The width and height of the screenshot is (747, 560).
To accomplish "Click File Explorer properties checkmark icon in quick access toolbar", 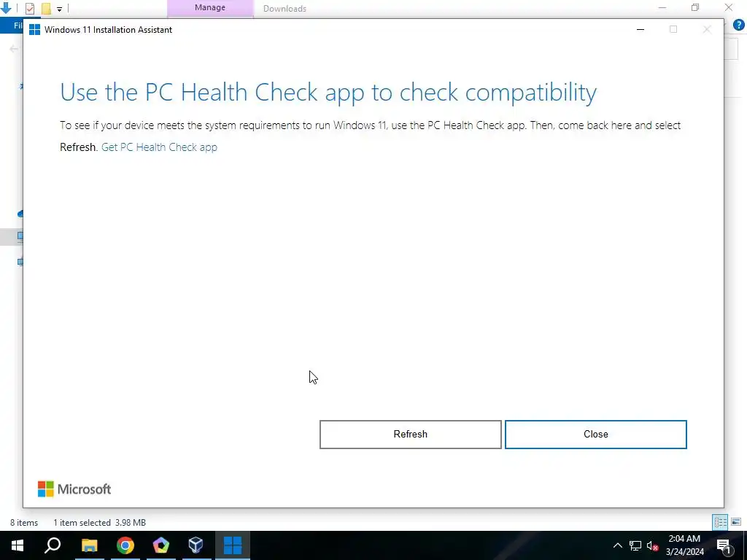I will click(30, 8).
